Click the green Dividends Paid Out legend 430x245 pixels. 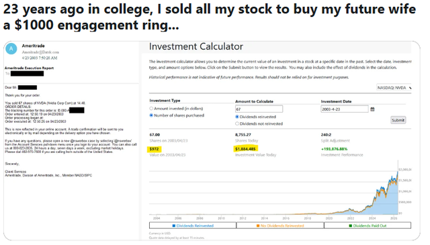(368, 226)
